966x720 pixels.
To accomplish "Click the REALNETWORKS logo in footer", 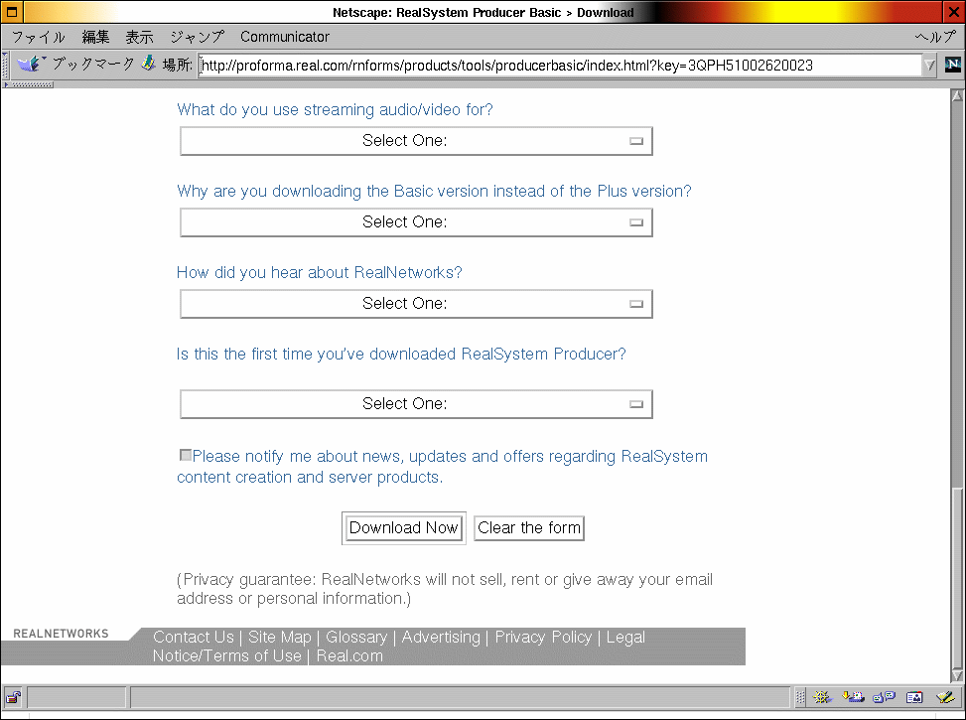I will click(x=61, y=634).
